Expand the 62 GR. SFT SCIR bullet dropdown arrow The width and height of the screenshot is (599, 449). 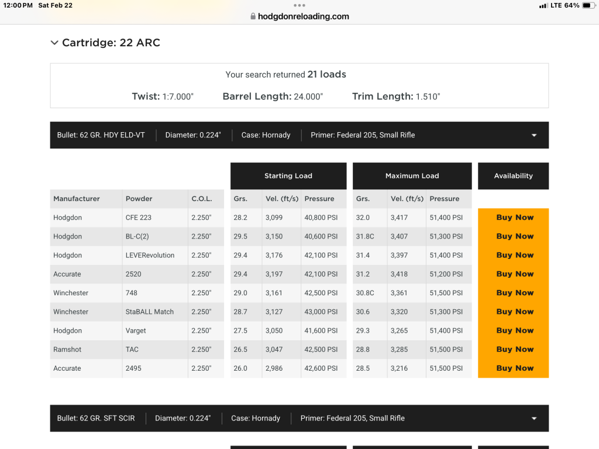tap(533, 419)
